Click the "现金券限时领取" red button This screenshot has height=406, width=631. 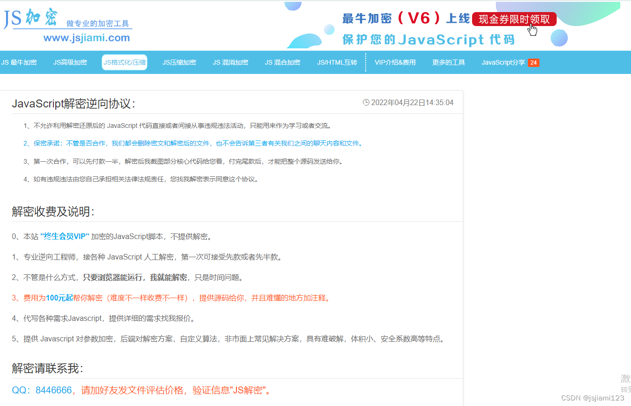point(514,19)
